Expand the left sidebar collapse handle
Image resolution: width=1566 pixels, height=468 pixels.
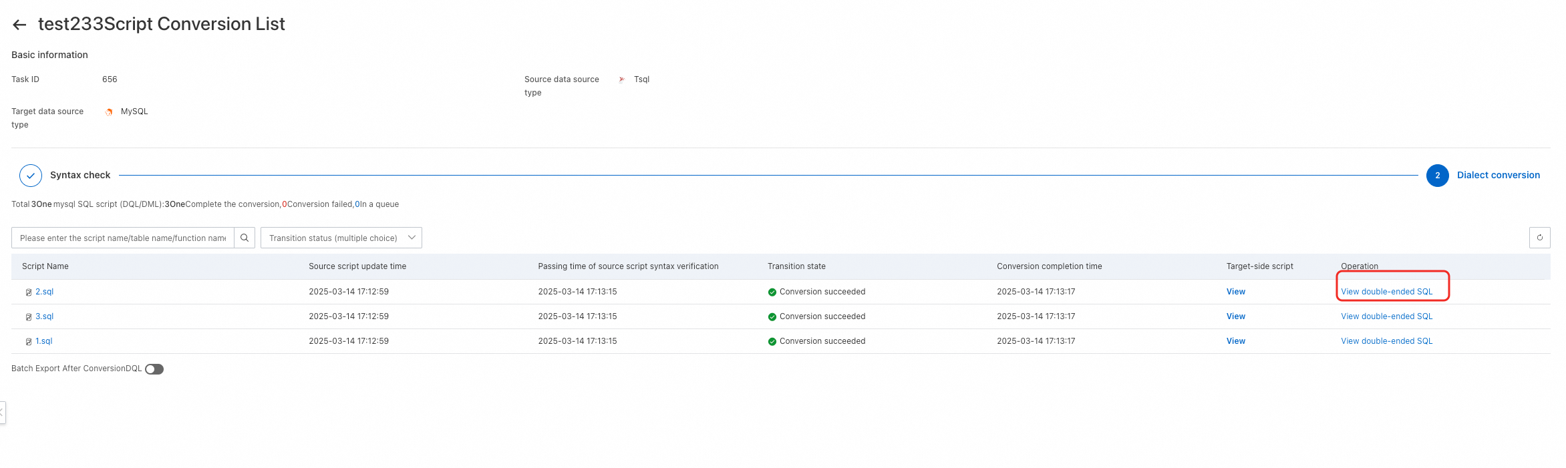click(2, 412)
